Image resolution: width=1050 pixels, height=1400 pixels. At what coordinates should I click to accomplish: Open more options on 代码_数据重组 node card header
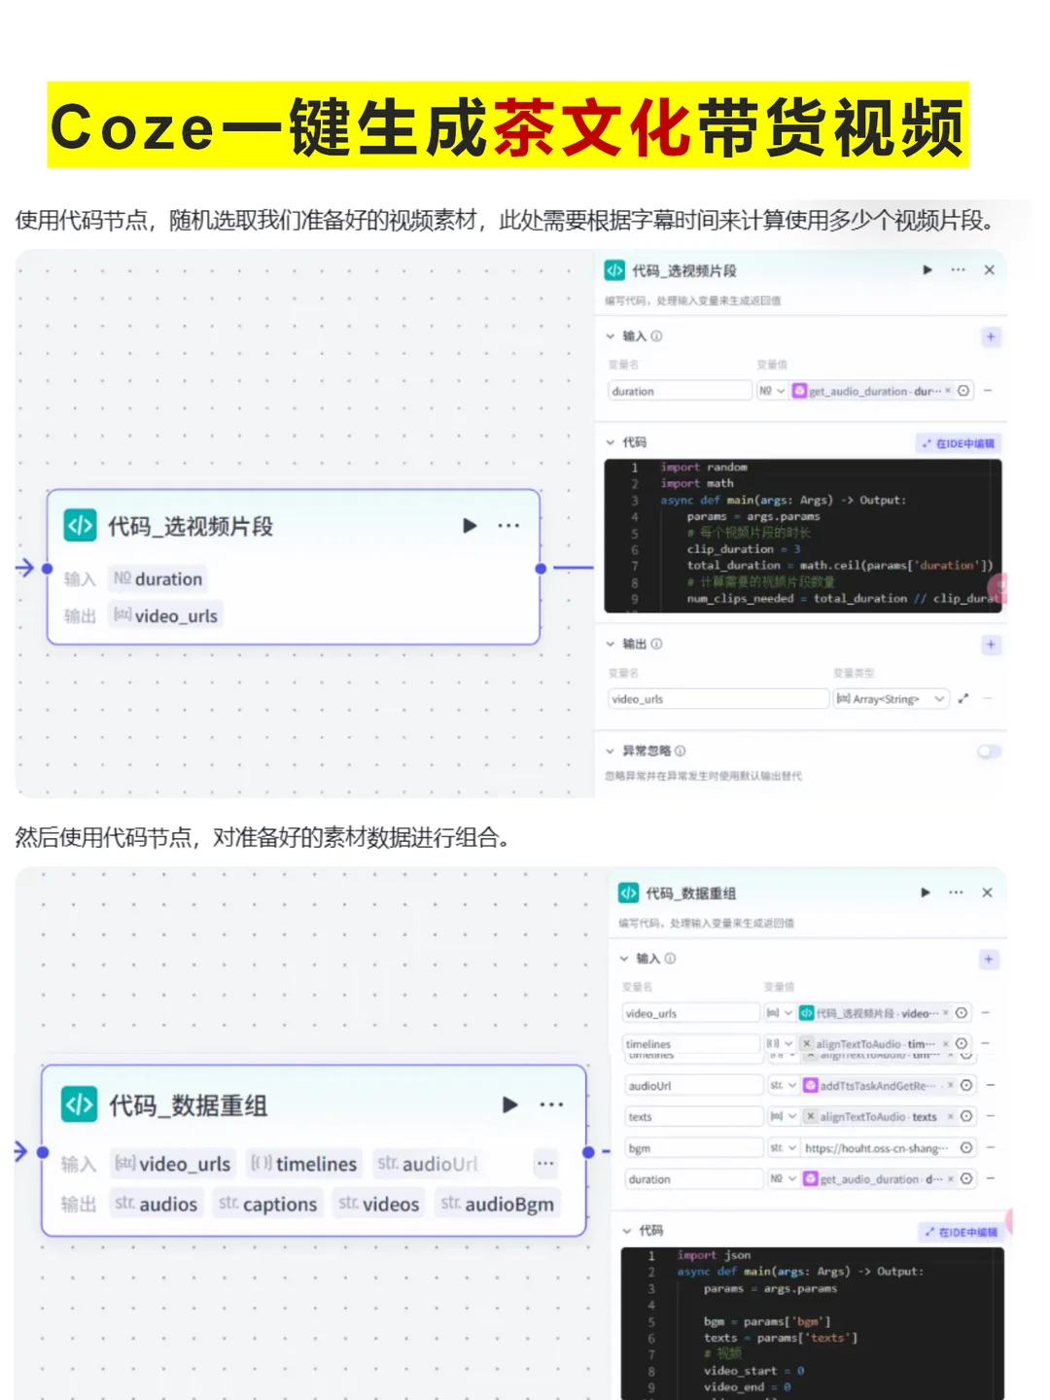(x=551, y=1105)
